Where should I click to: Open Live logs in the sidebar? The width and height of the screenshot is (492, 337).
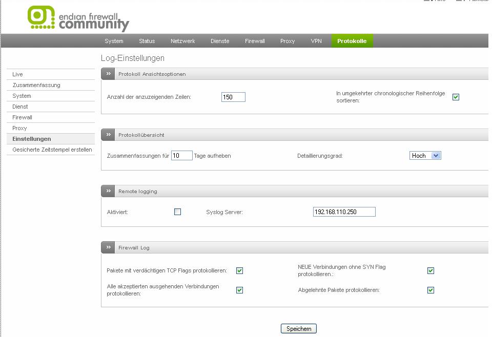(x=18, y=74)
